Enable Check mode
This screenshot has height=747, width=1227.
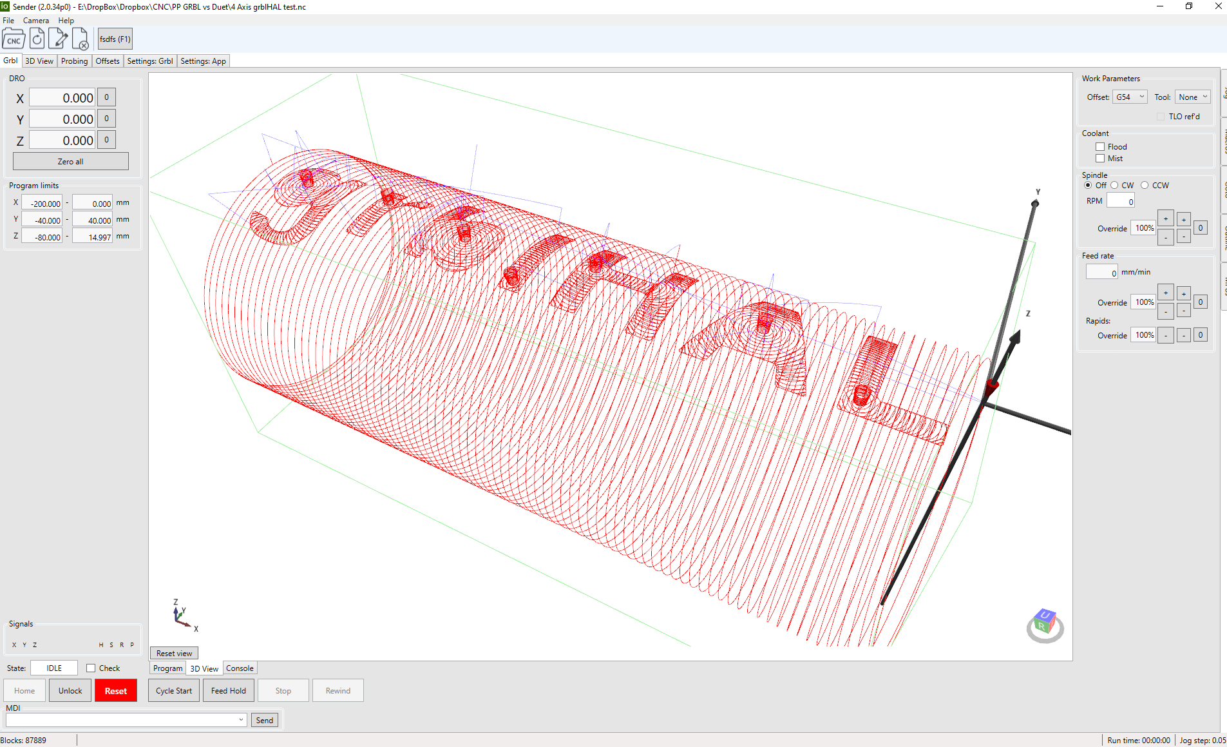tap(91, 668)
